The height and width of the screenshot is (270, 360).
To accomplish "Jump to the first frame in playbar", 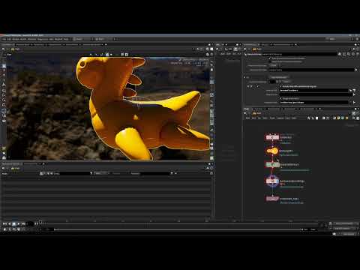I will click(4, 223).
